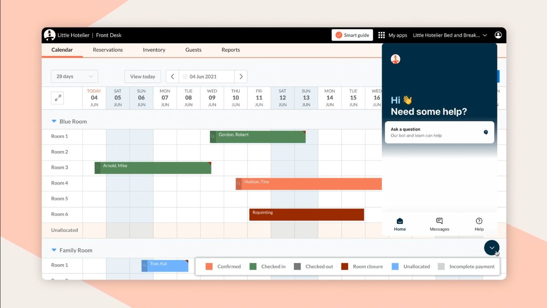
Task: Click Room 6 row label in Blue Room
Action: pyautogui.click(x=60, y=214)
